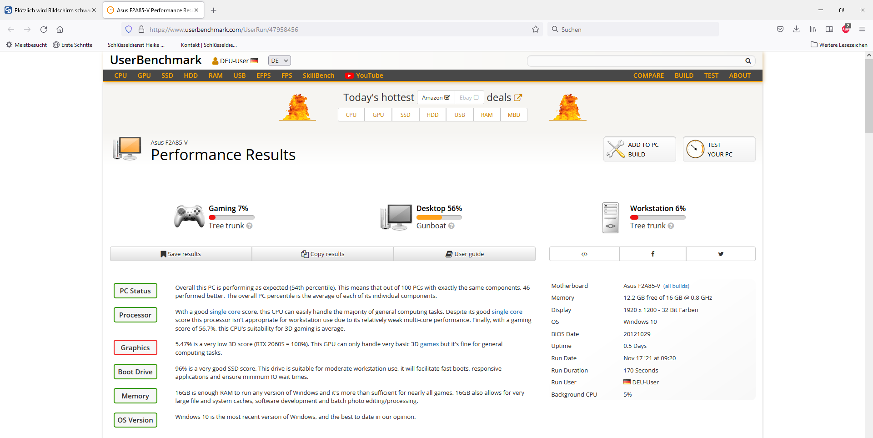Open the SSD menu item
The image size is (873, 438).
coord(167,76)
